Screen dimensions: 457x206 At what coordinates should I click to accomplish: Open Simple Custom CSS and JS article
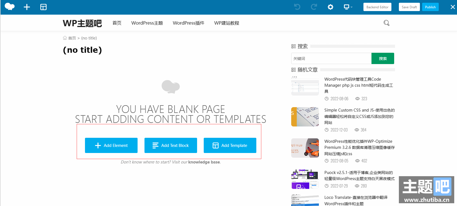click(x=359, y=116)
